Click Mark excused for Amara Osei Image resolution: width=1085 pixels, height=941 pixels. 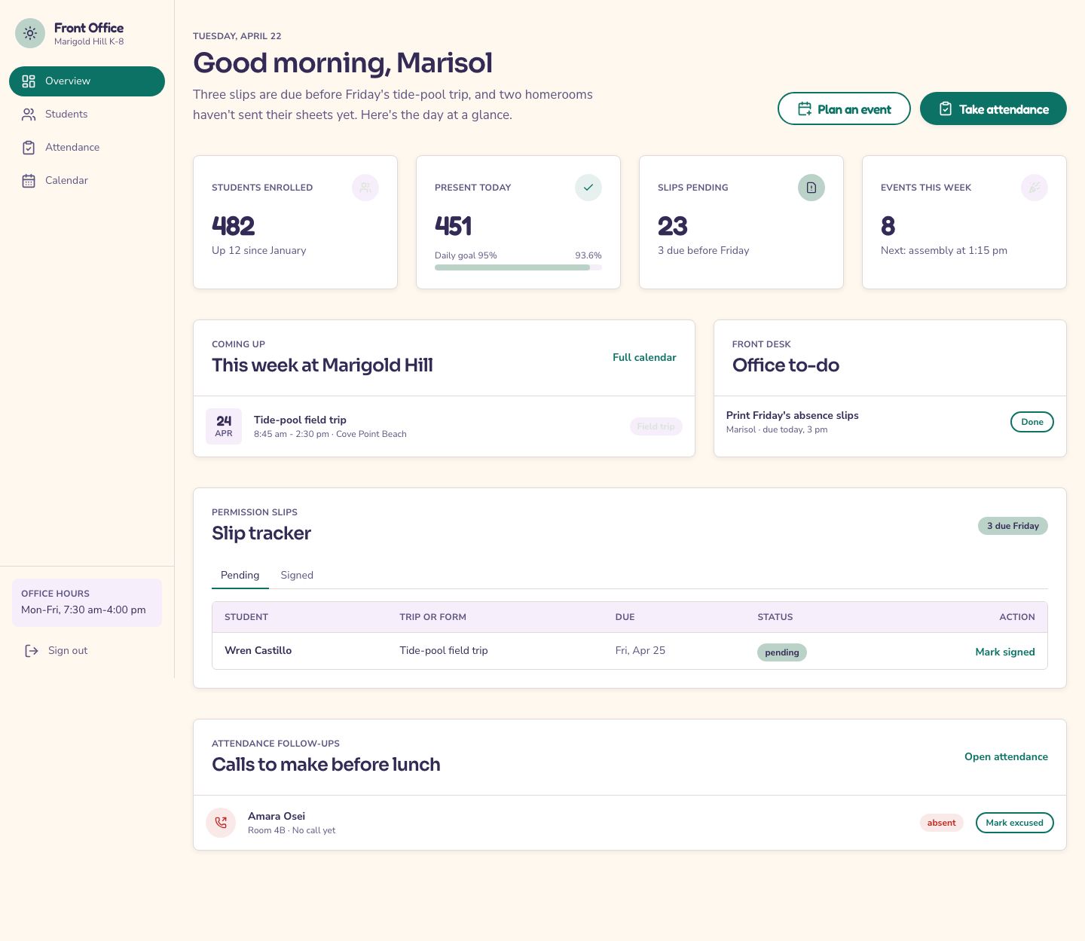click(x=1015, y=823)
